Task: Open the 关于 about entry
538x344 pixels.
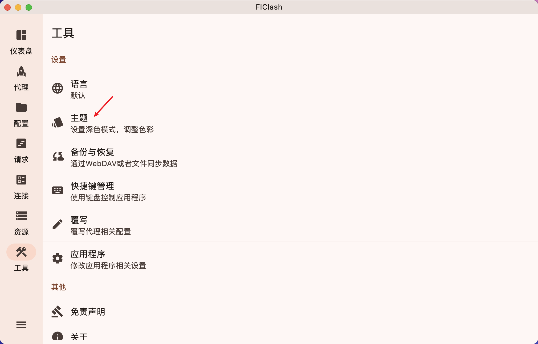Action: [x=290, y=334]
